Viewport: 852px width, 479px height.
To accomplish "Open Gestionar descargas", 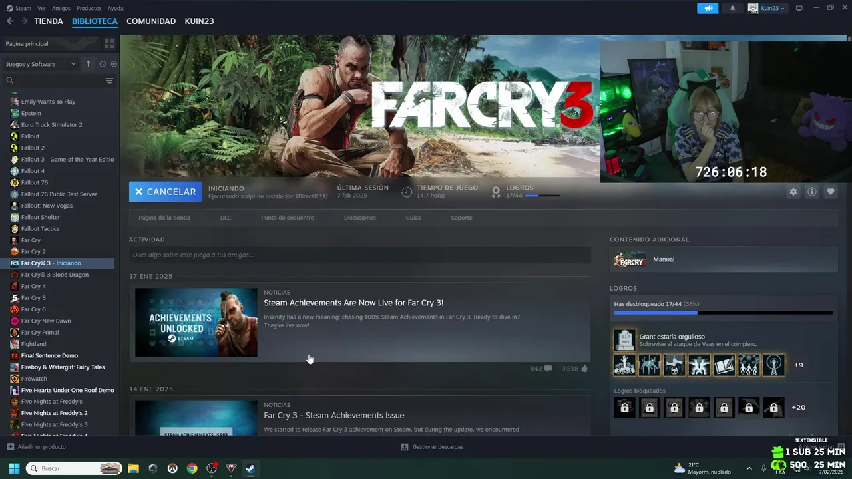I will (432, 447).
